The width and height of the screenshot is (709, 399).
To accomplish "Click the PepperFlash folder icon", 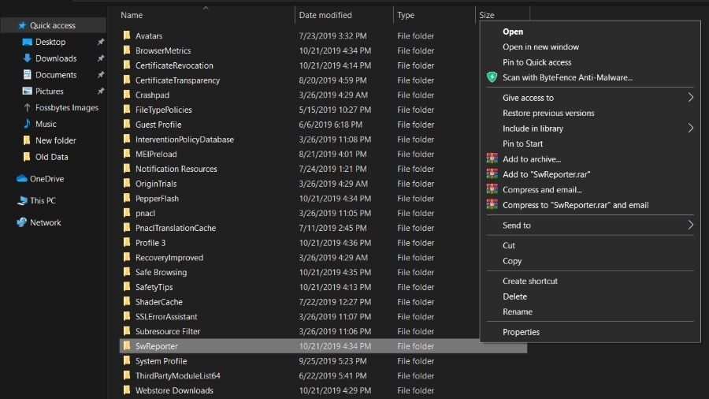I will [x=127, y=198].
